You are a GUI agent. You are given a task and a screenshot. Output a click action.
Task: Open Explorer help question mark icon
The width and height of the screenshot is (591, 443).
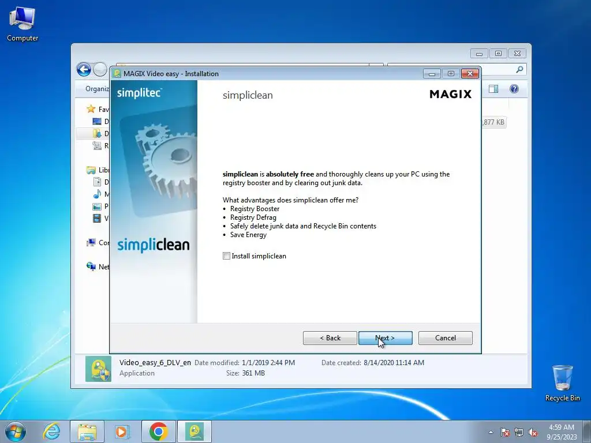pyautogui.click(x=514, y=89)
